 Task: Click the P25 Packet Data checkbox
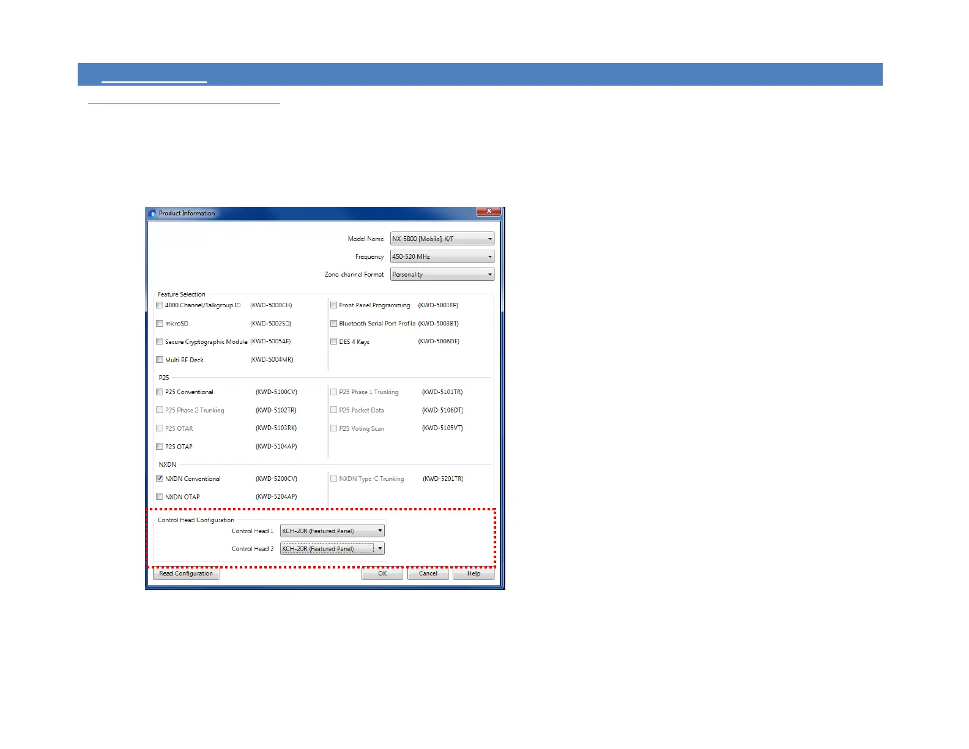pyautogui.click(x=334, y=410)
